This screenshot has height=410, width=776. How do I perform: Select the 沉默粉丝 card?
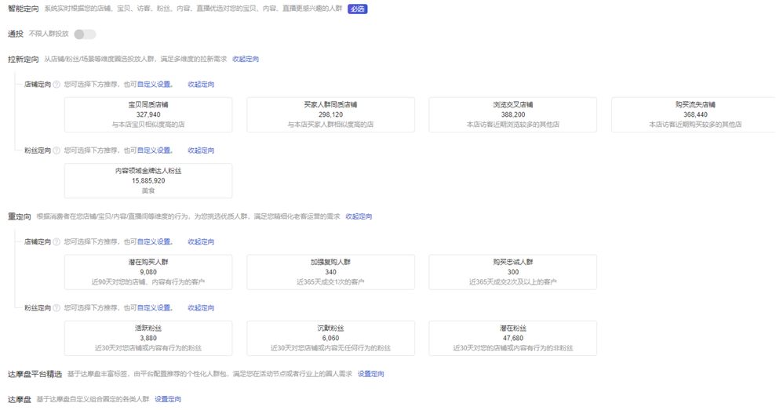330,339
